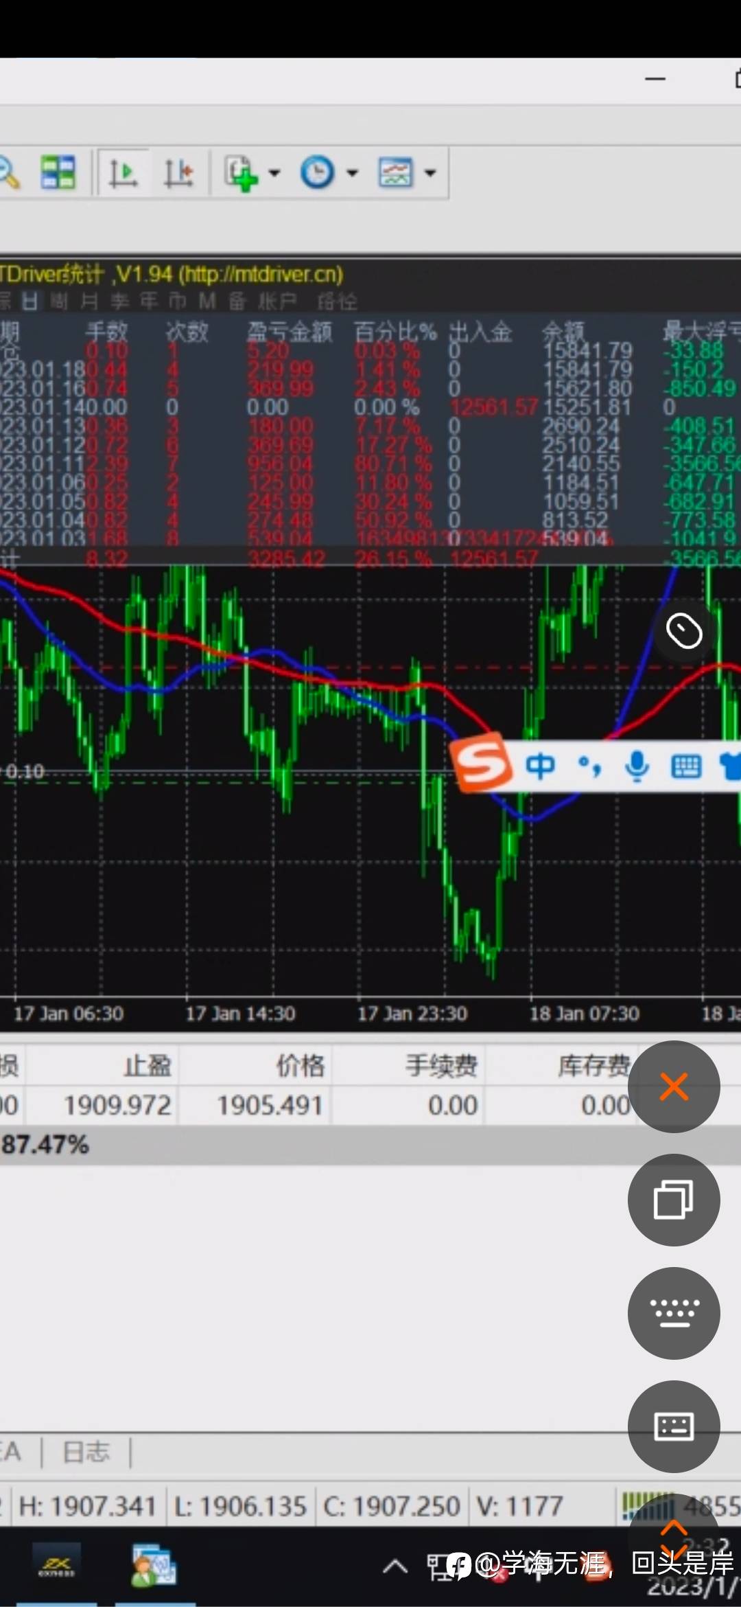Click the total profit 3285.42
Screen dimensions: 741x1607
287,558
